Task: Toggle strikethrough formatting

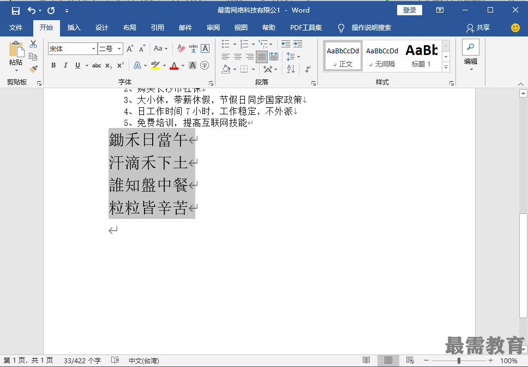Action: pyautogui.click(x=97, y=65)
